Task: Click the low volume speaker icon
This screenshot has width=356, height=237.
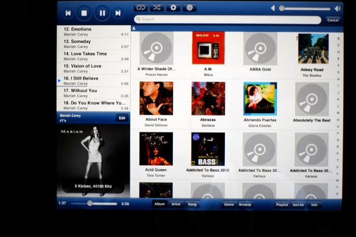Action: 273,8
